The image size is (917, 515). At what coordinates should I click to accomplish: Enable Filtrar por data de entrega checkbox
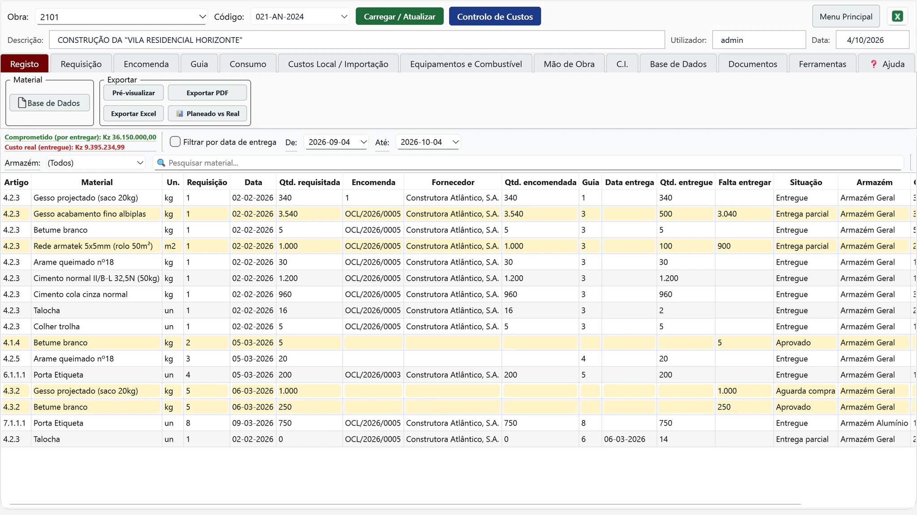coord(175,142)
